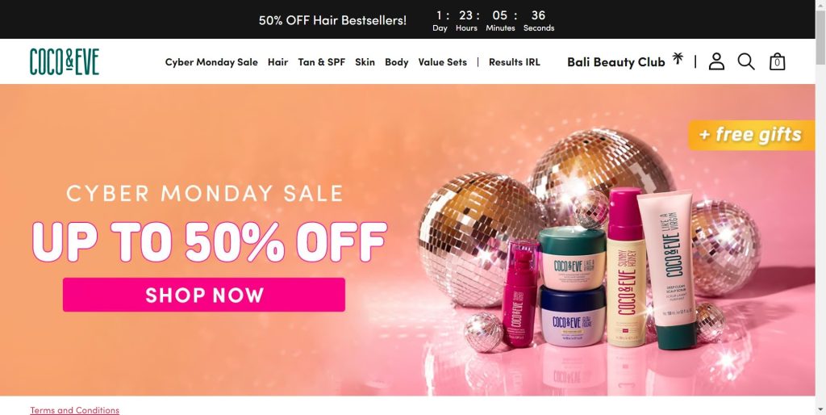Go to Results IRL page
The image size is (826, 415).
pos(514,62)
